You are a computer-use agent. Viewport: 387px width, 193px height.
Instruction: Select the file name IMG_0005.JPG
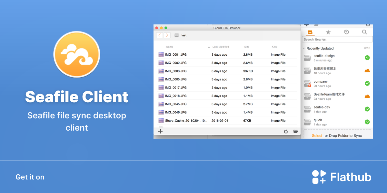pos(176,79)
